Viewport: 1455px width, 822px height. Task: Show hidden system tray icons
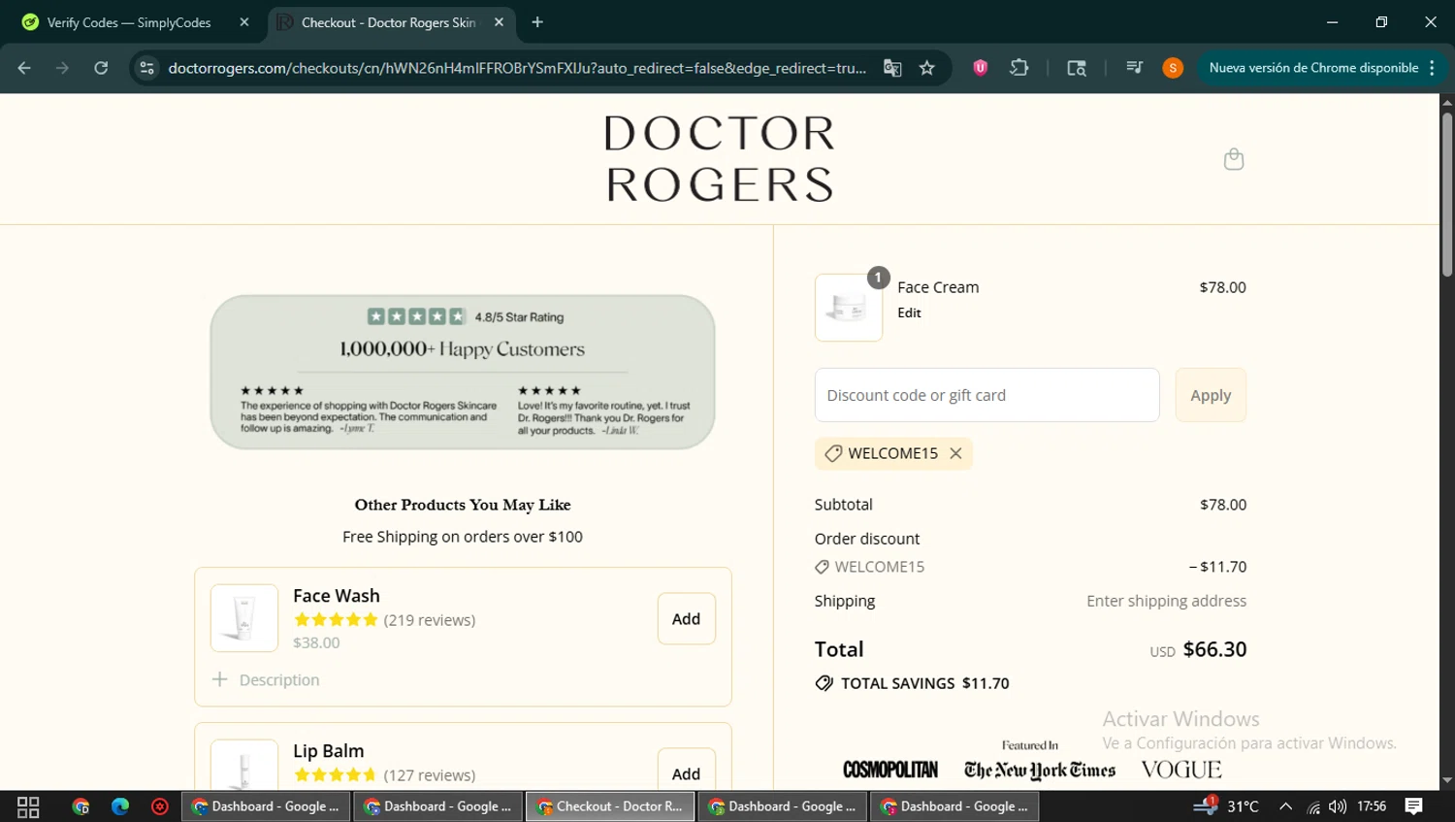click(1285, 806)
